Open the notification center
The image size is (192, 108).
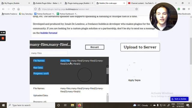click(188, 105)
